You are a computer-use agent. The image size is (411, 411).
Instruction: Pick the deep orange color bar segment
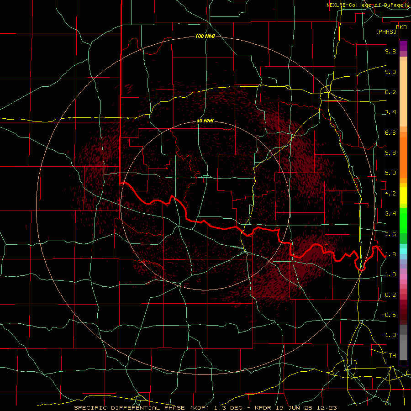pyautogui.click(x=403, y=158)
